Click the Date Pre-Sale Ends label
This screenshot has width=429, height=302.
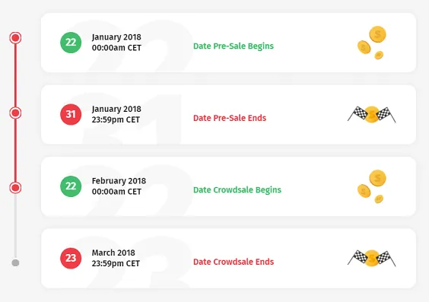point(230,118)
